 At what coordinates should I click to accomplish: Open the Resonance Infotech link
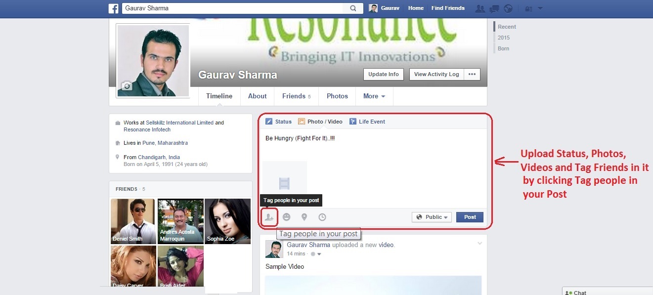pyautogui.click(x=147, y=129)
